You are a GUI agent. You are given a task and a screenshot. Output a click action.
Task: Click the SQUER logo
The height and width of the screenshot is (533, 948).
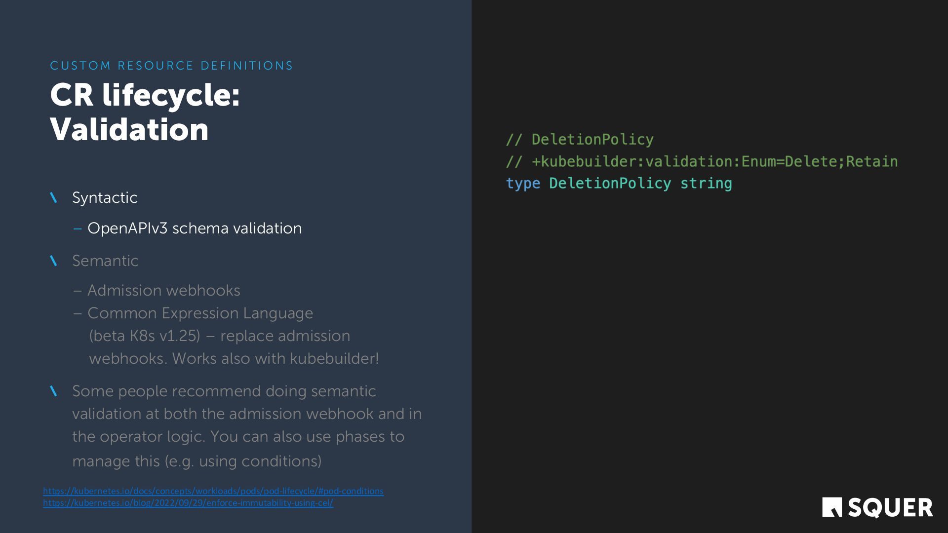[877, 507]
